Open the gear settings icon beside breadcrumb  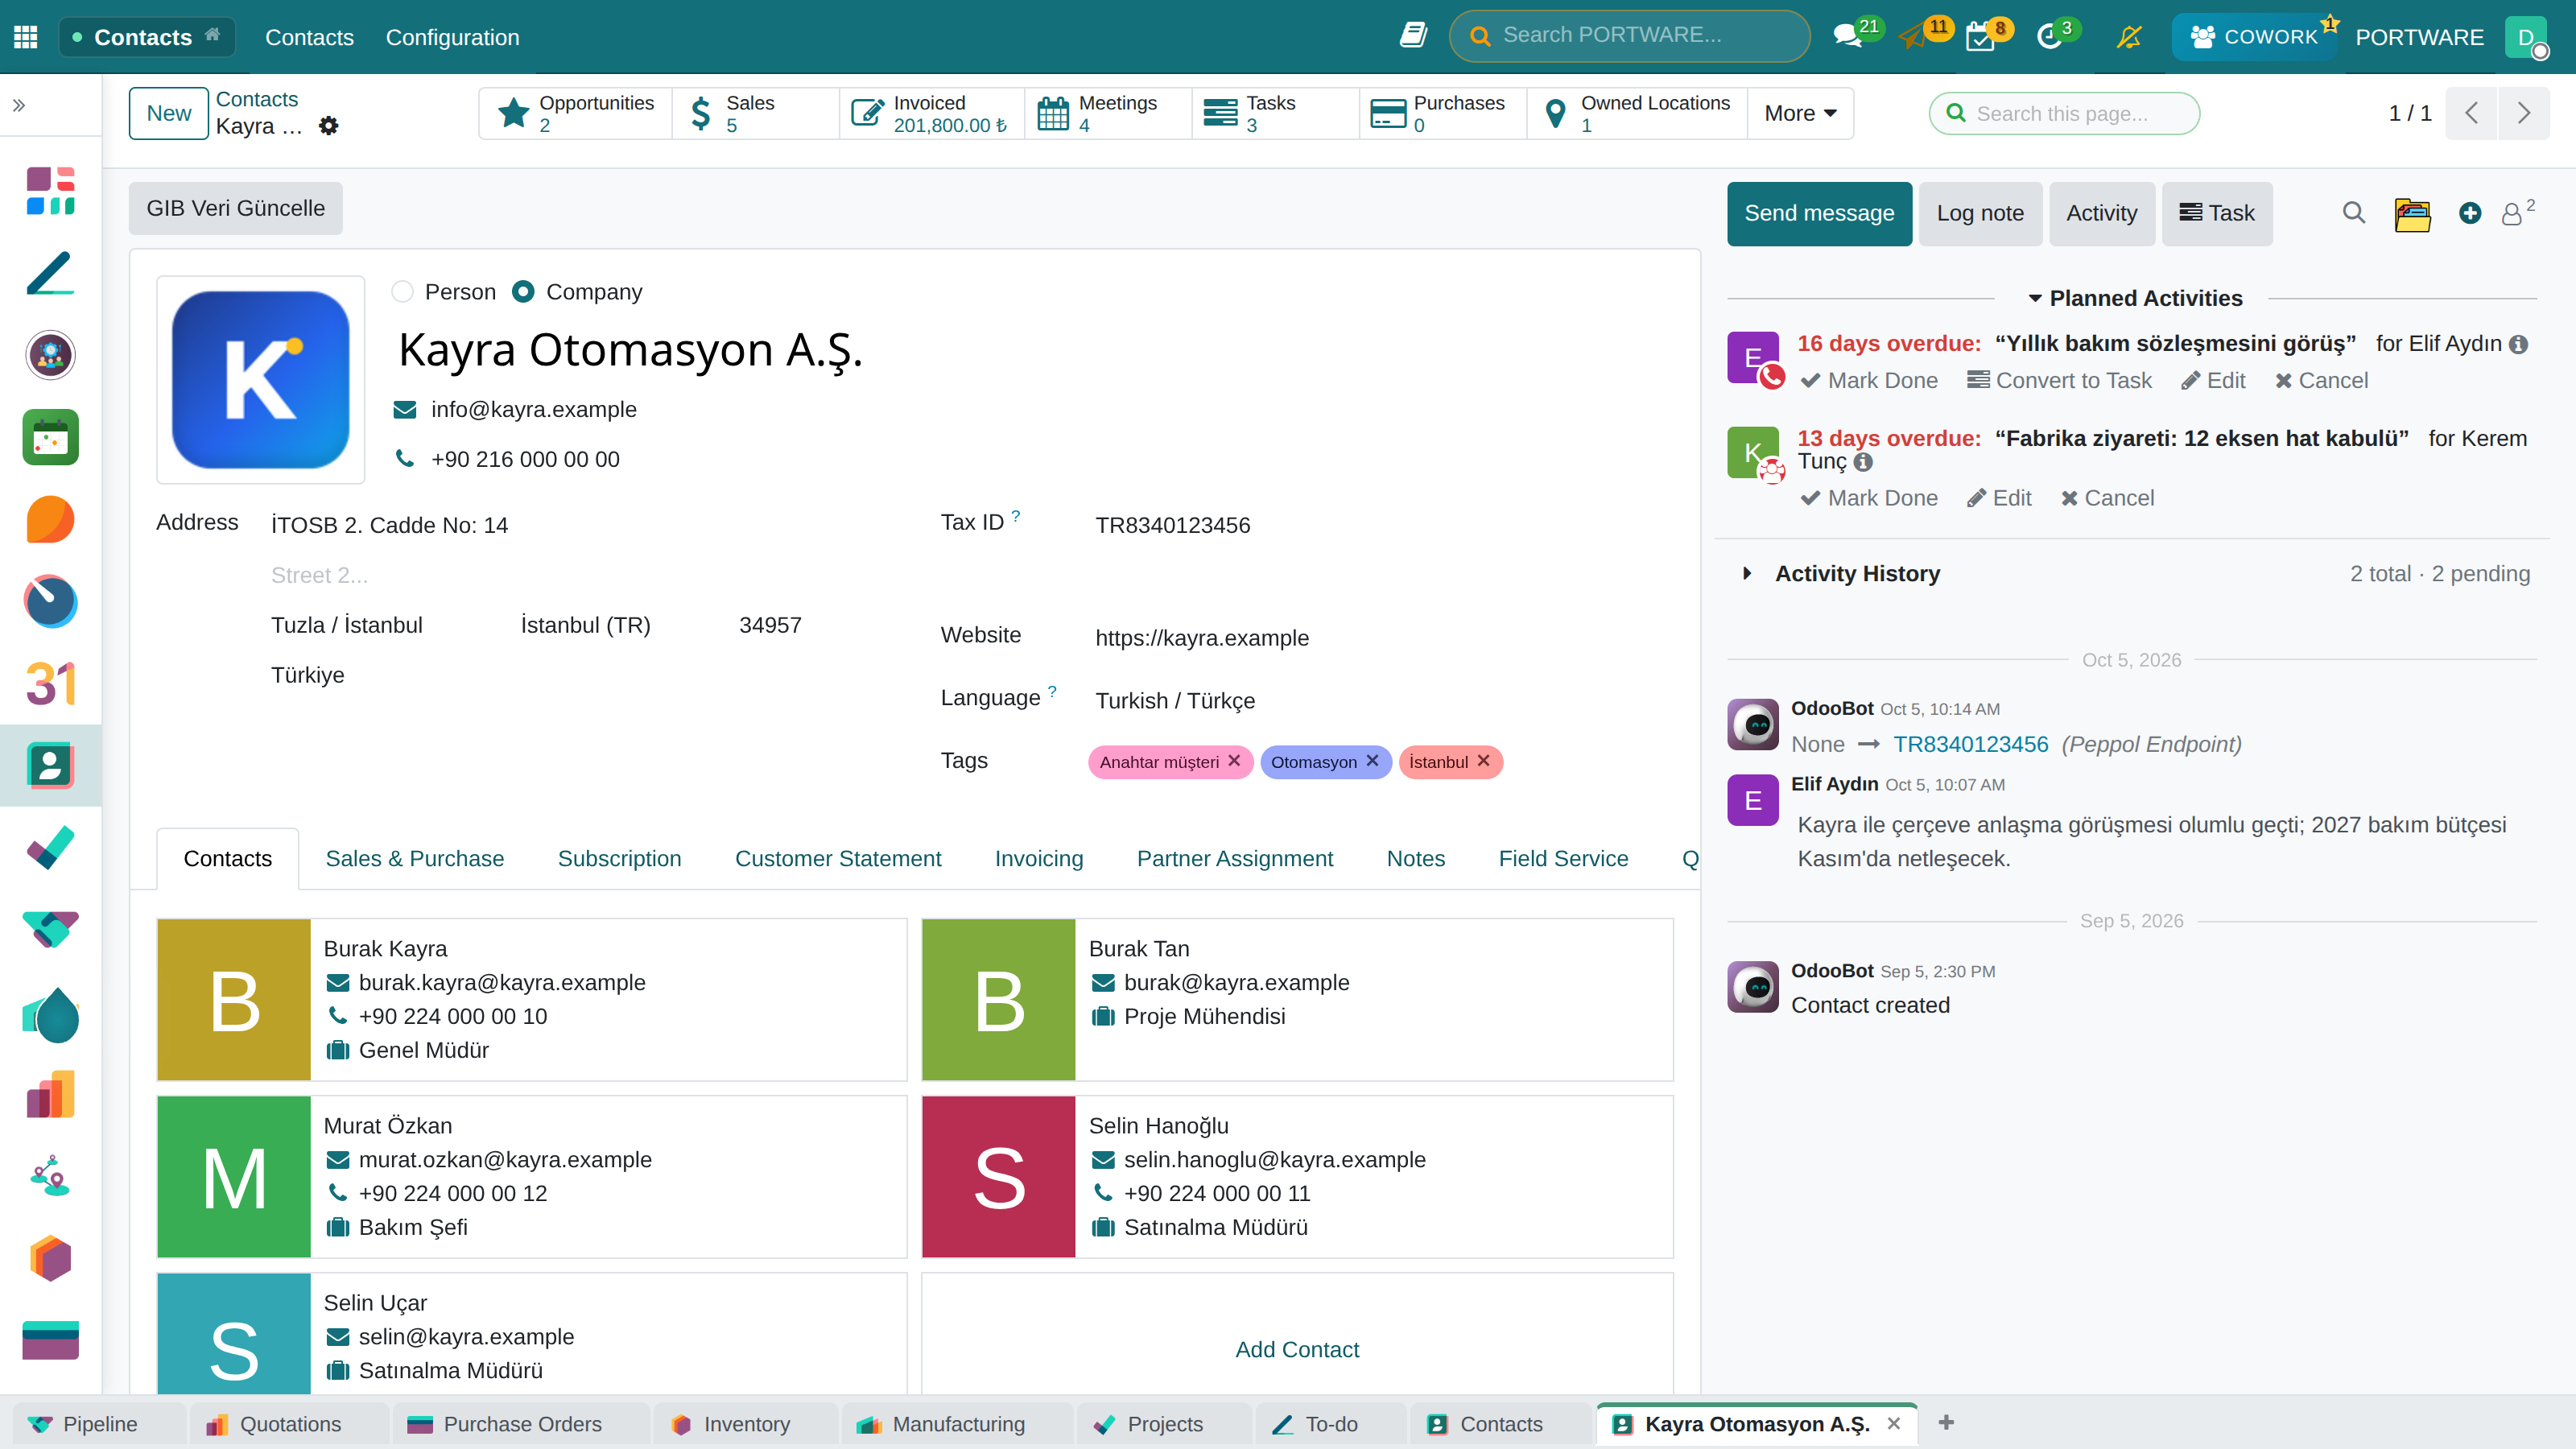pos(328,126)
